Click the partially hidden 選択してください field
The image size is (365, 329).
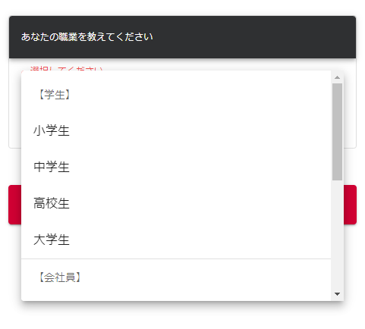66,68
